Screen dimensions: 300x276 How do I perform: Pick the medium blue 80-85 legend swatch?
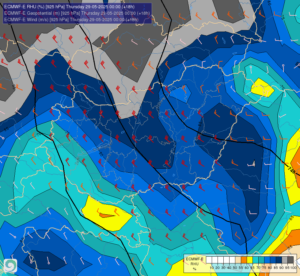pyautogui.click(x=273, y=260)
